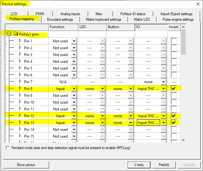This screenshot has width=203, height=171.
Task: Click the PoKeys pins folder icon
Action: tap(15, 33)
